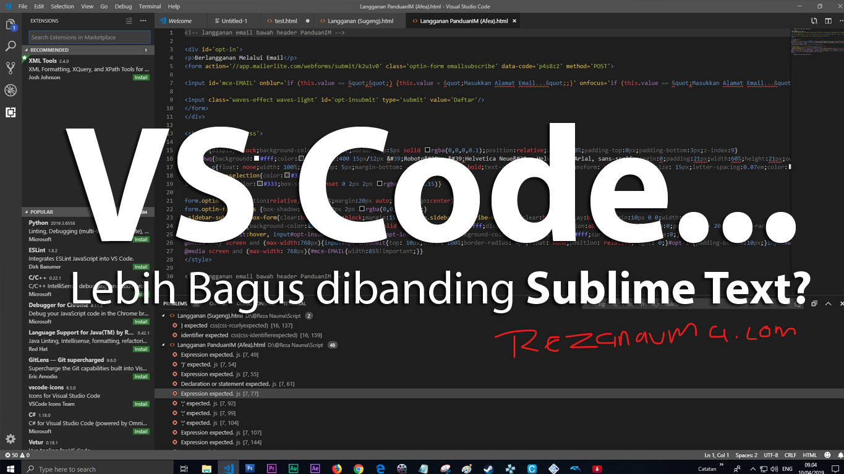Collapse the Popular extensions section
844x474 pixels.
[x=87, y=212]
